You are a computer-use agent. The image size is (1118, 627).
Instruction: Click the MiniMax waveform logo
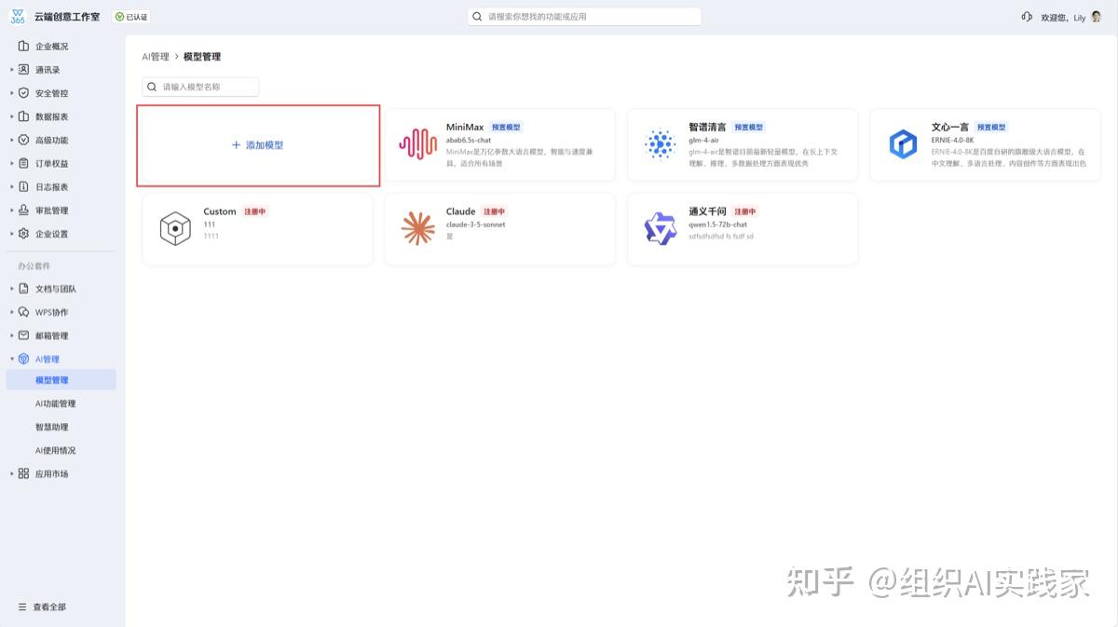click(x=417, y=144)
